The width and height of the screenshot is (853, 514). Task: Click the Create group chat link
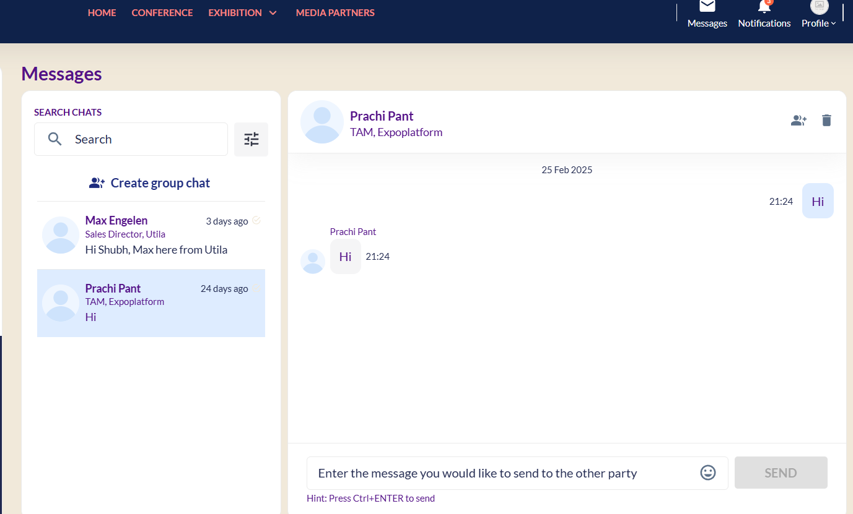click(x=151, y=183)
